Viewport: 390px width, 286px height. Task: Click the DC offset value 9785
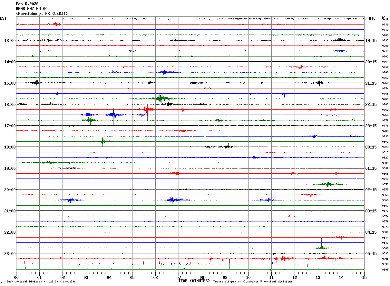(385, 131)
